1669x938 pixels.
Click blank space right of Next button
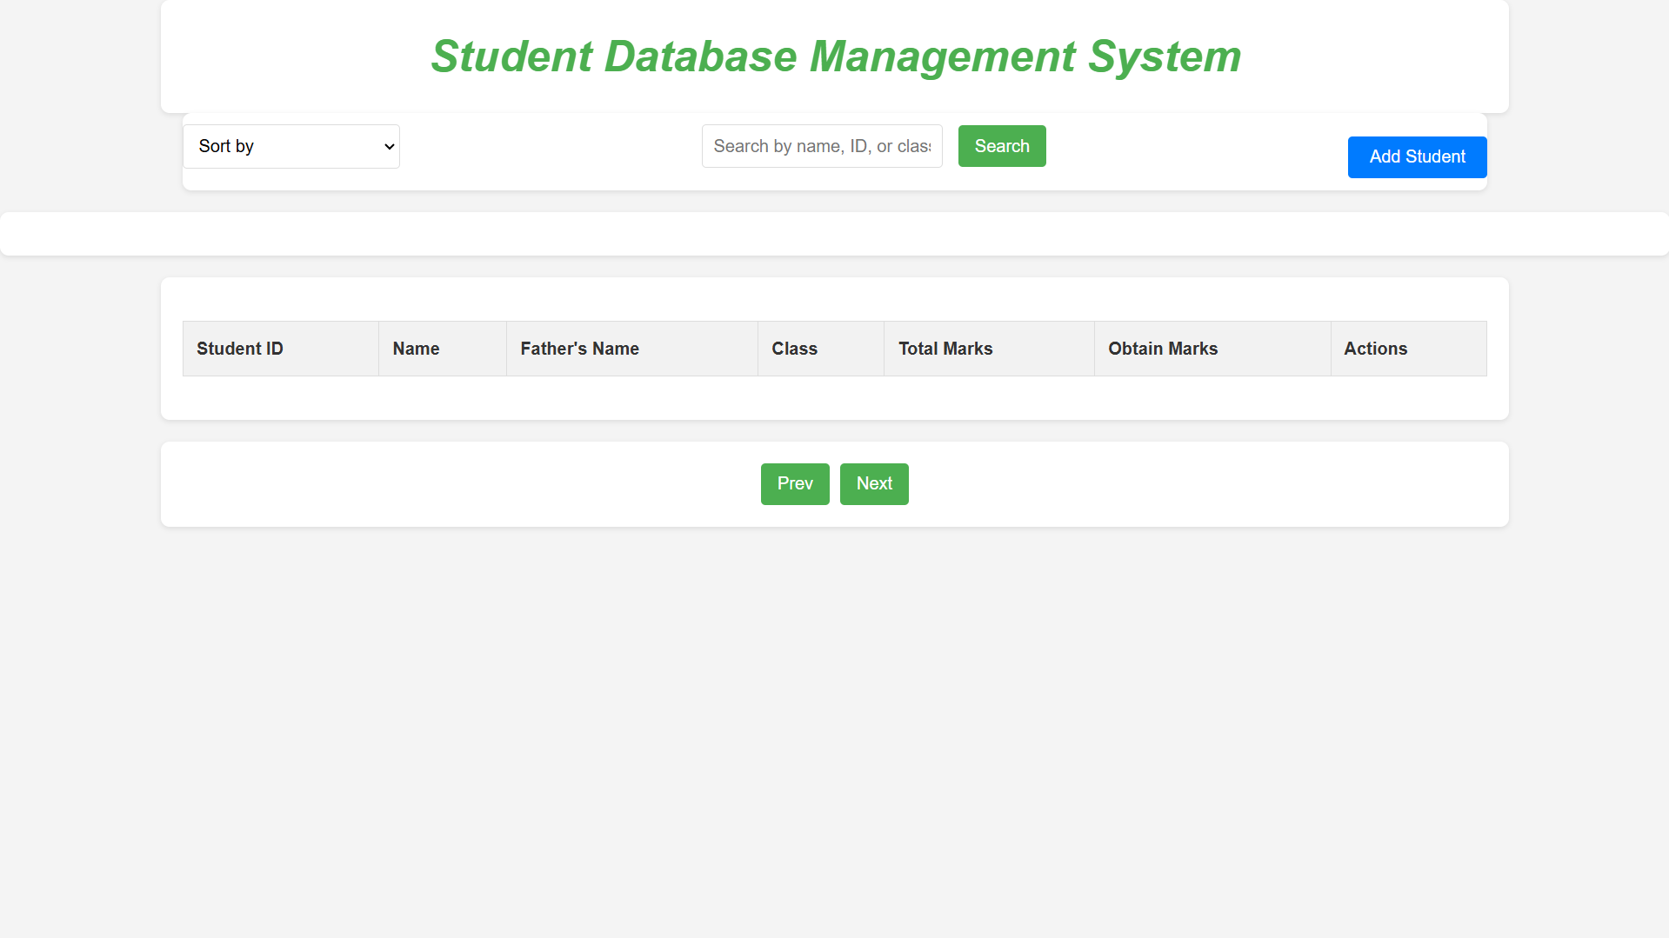pos(1209,484)
